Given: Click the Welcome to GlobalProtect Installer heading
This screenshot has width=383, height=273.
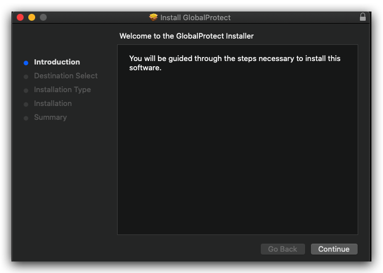Looking at the screenshot, I should tap(187, 36).
